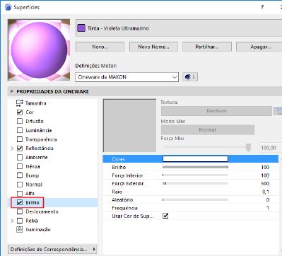Enable the Transparência checkbox
Image resolution: width=282 pixels, height=256 pixels.
pos(20,139)
